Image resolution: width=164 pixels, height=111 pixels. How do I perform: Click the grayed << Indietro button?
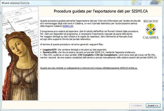137,106
